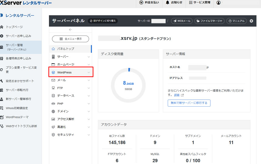Screen dimensions: 261x164
Task: Open ファイルマネージャ button
Action: tap(209, 21)
